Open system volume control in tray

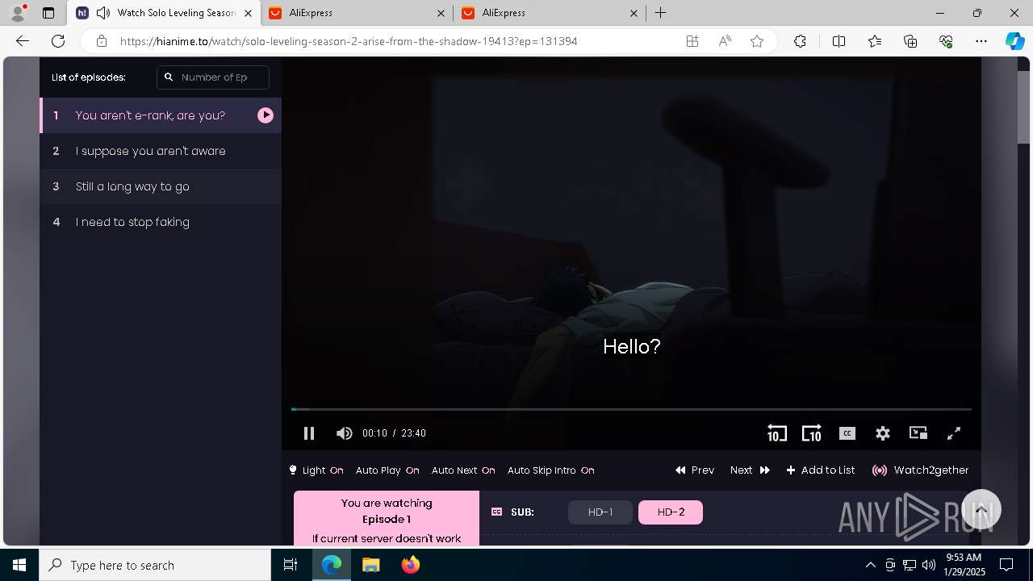[x=929, y=565]
